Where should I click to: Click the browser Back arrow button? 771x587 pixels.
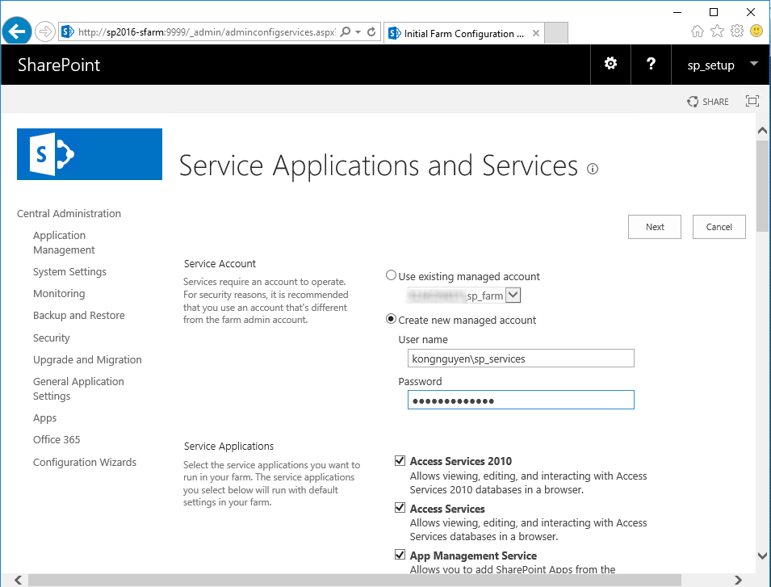click(17, 32)
